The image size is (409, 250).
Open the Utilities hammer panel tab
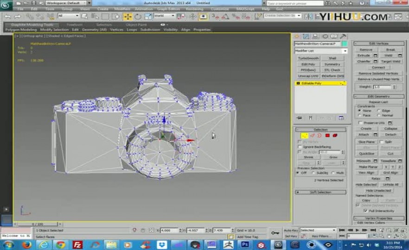click(x=343, y=36)
